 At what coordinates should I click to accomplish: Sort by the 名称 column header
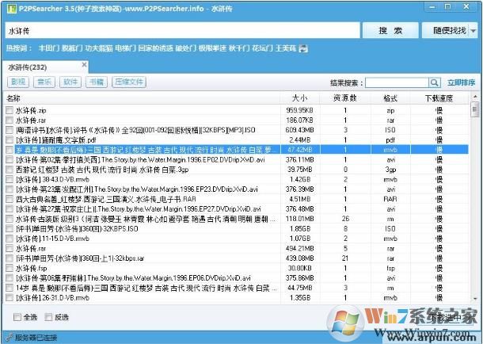click(x=141, y=98)
